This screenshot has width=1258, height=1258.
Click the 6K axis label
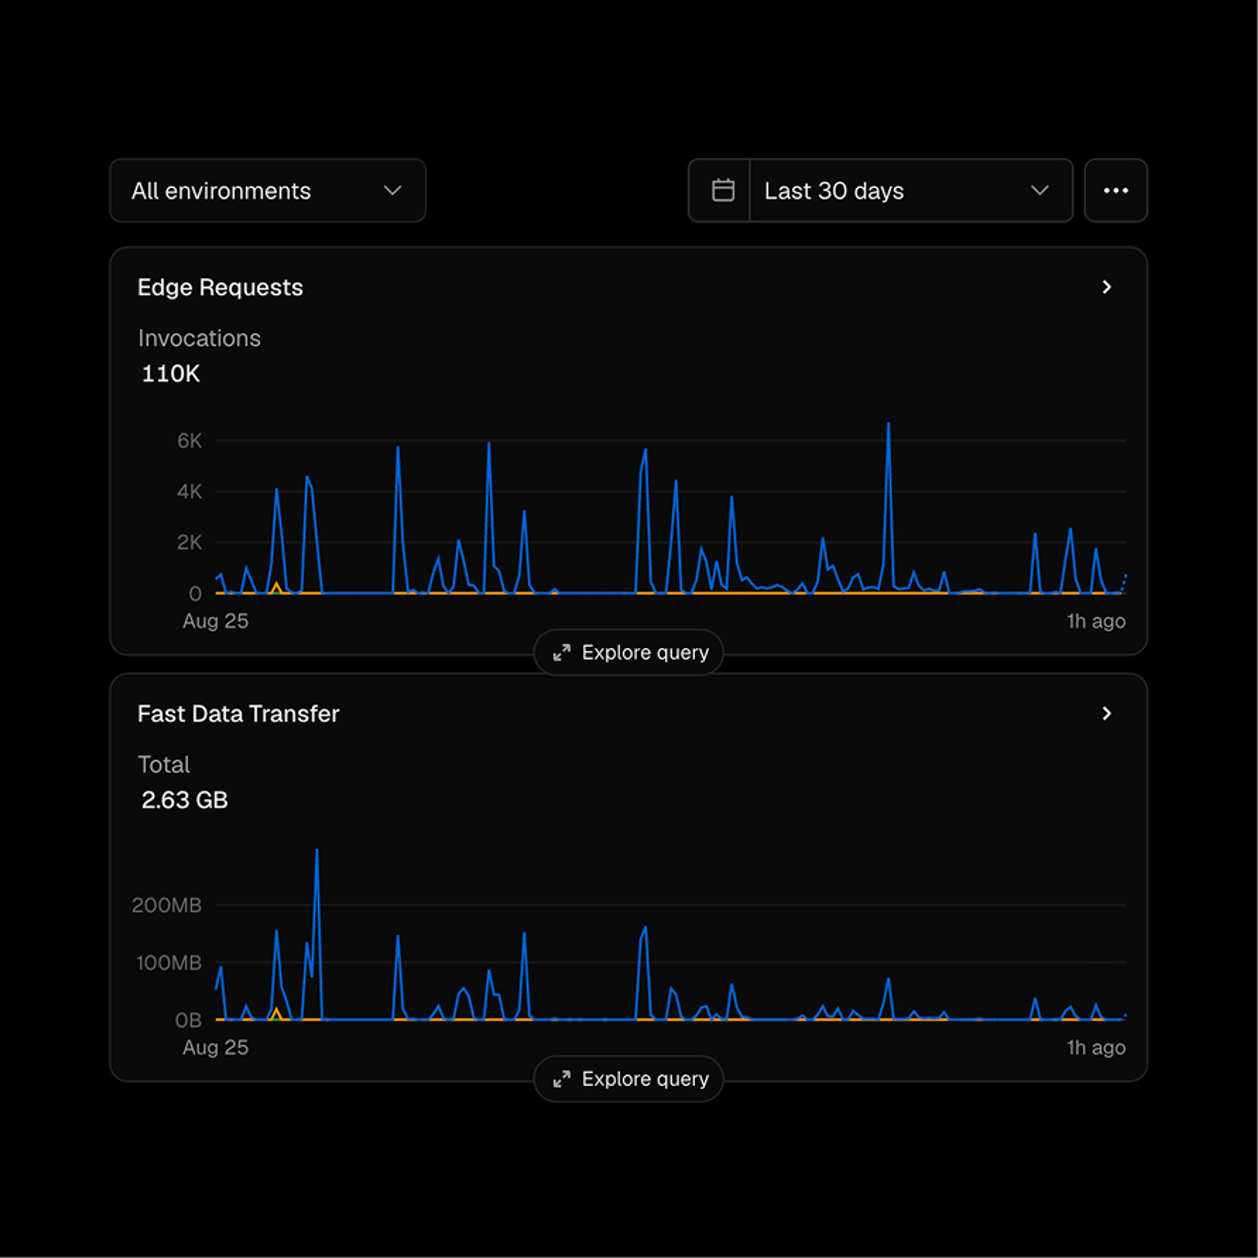189,441
